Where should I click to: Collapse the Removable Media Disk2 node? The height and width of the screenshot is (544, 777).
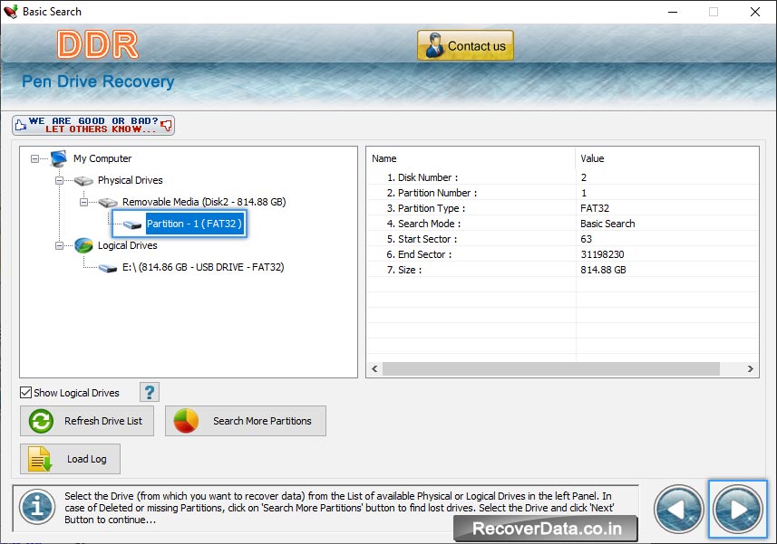(x=83, y=202)
